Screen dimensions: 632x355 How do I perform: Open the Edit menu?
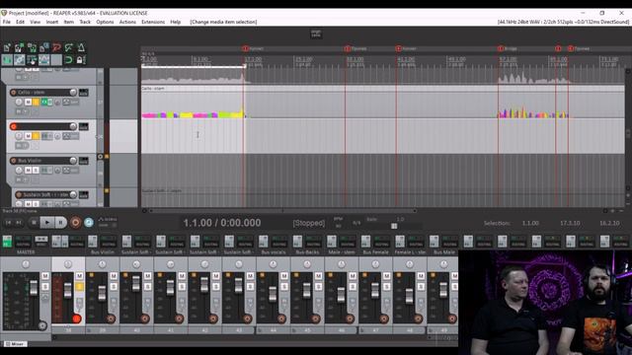tap(20, 22)
